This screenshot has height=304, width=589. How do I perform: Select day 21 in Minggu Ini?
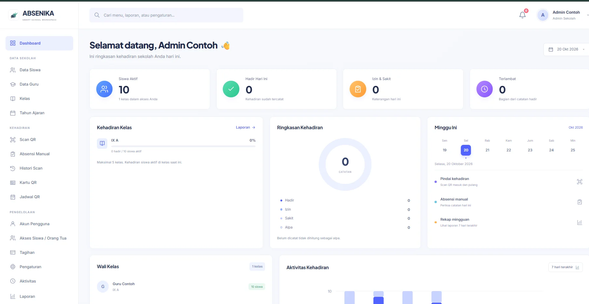[x=487, y=150]
